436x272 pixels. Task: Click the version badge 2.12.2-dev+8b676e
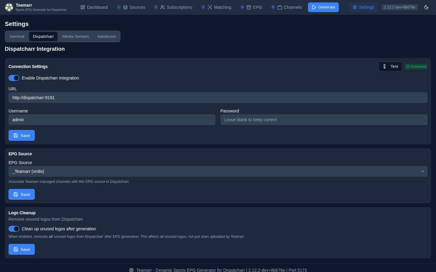[x=400, y=7]
